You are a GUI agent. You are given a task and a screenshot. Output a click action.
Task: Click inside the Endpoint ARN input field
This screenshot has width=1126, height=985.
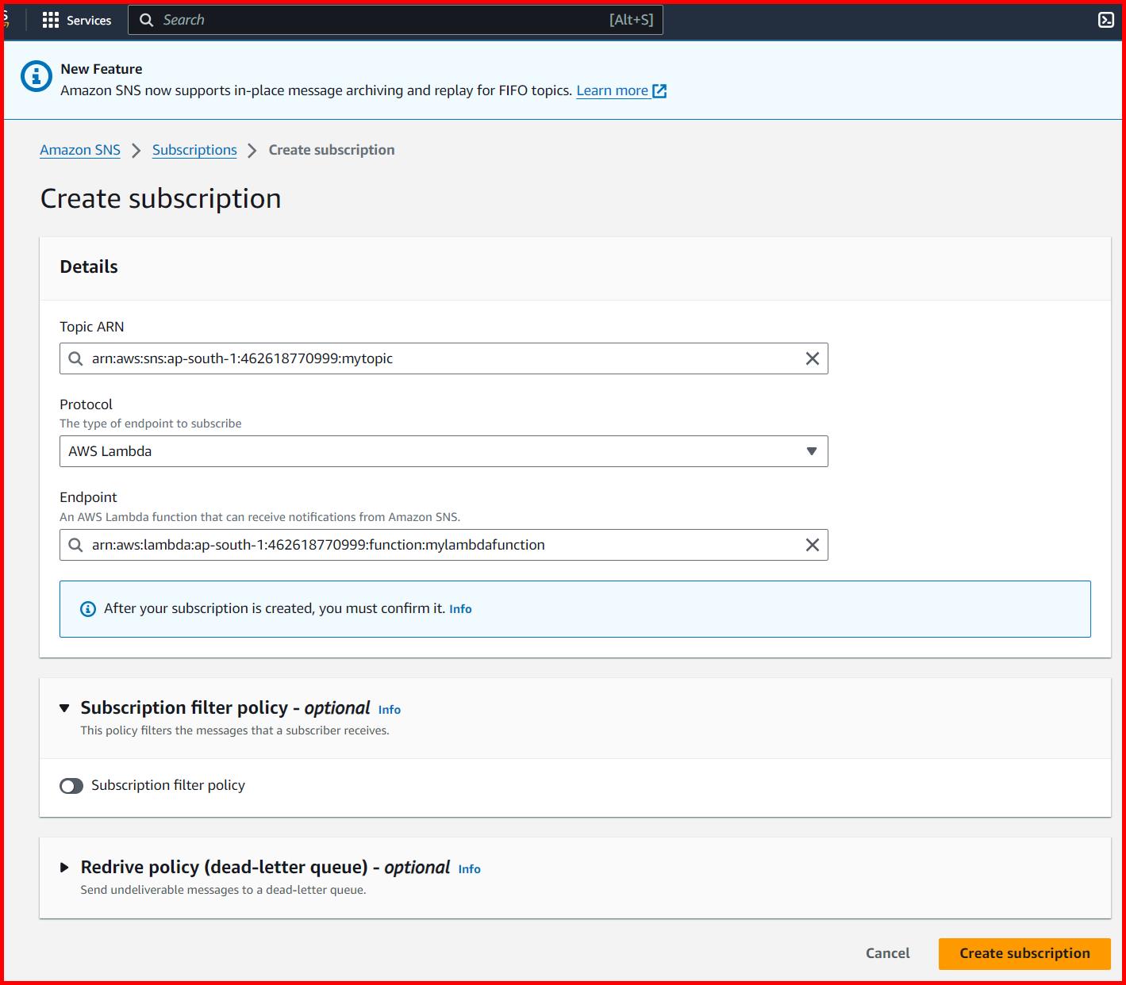point(444,545)
